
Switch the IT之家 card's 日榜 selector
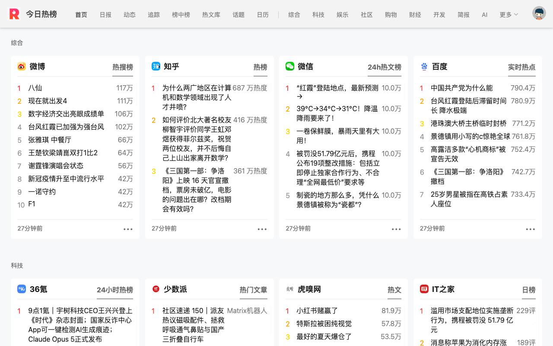click(529, 290)
